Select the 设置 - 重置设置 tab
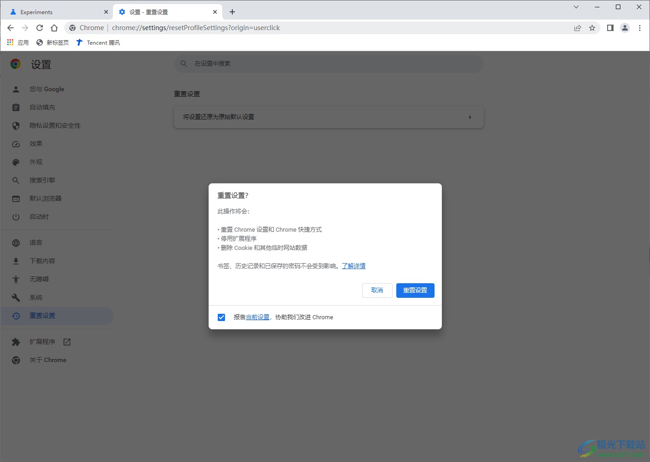 [x=167, y=12]
